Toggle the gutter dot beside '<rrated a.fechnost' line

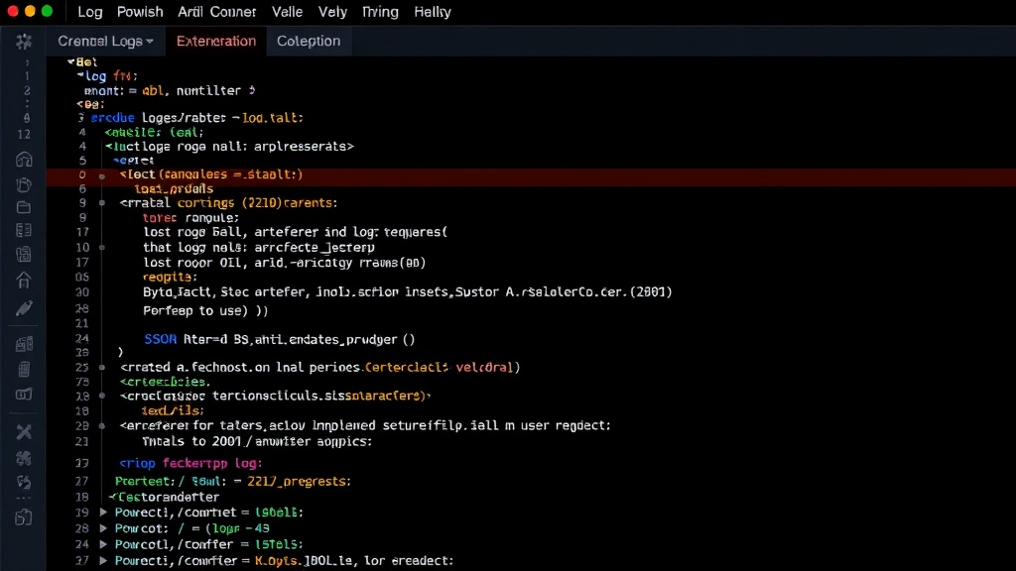[x=102, y=367]
